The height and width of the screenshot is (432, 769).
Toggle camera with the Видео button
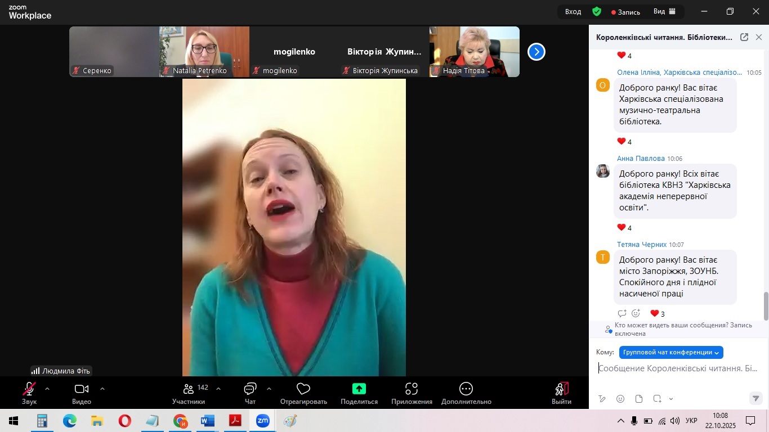pyautogui.click(x=82, y=389)
